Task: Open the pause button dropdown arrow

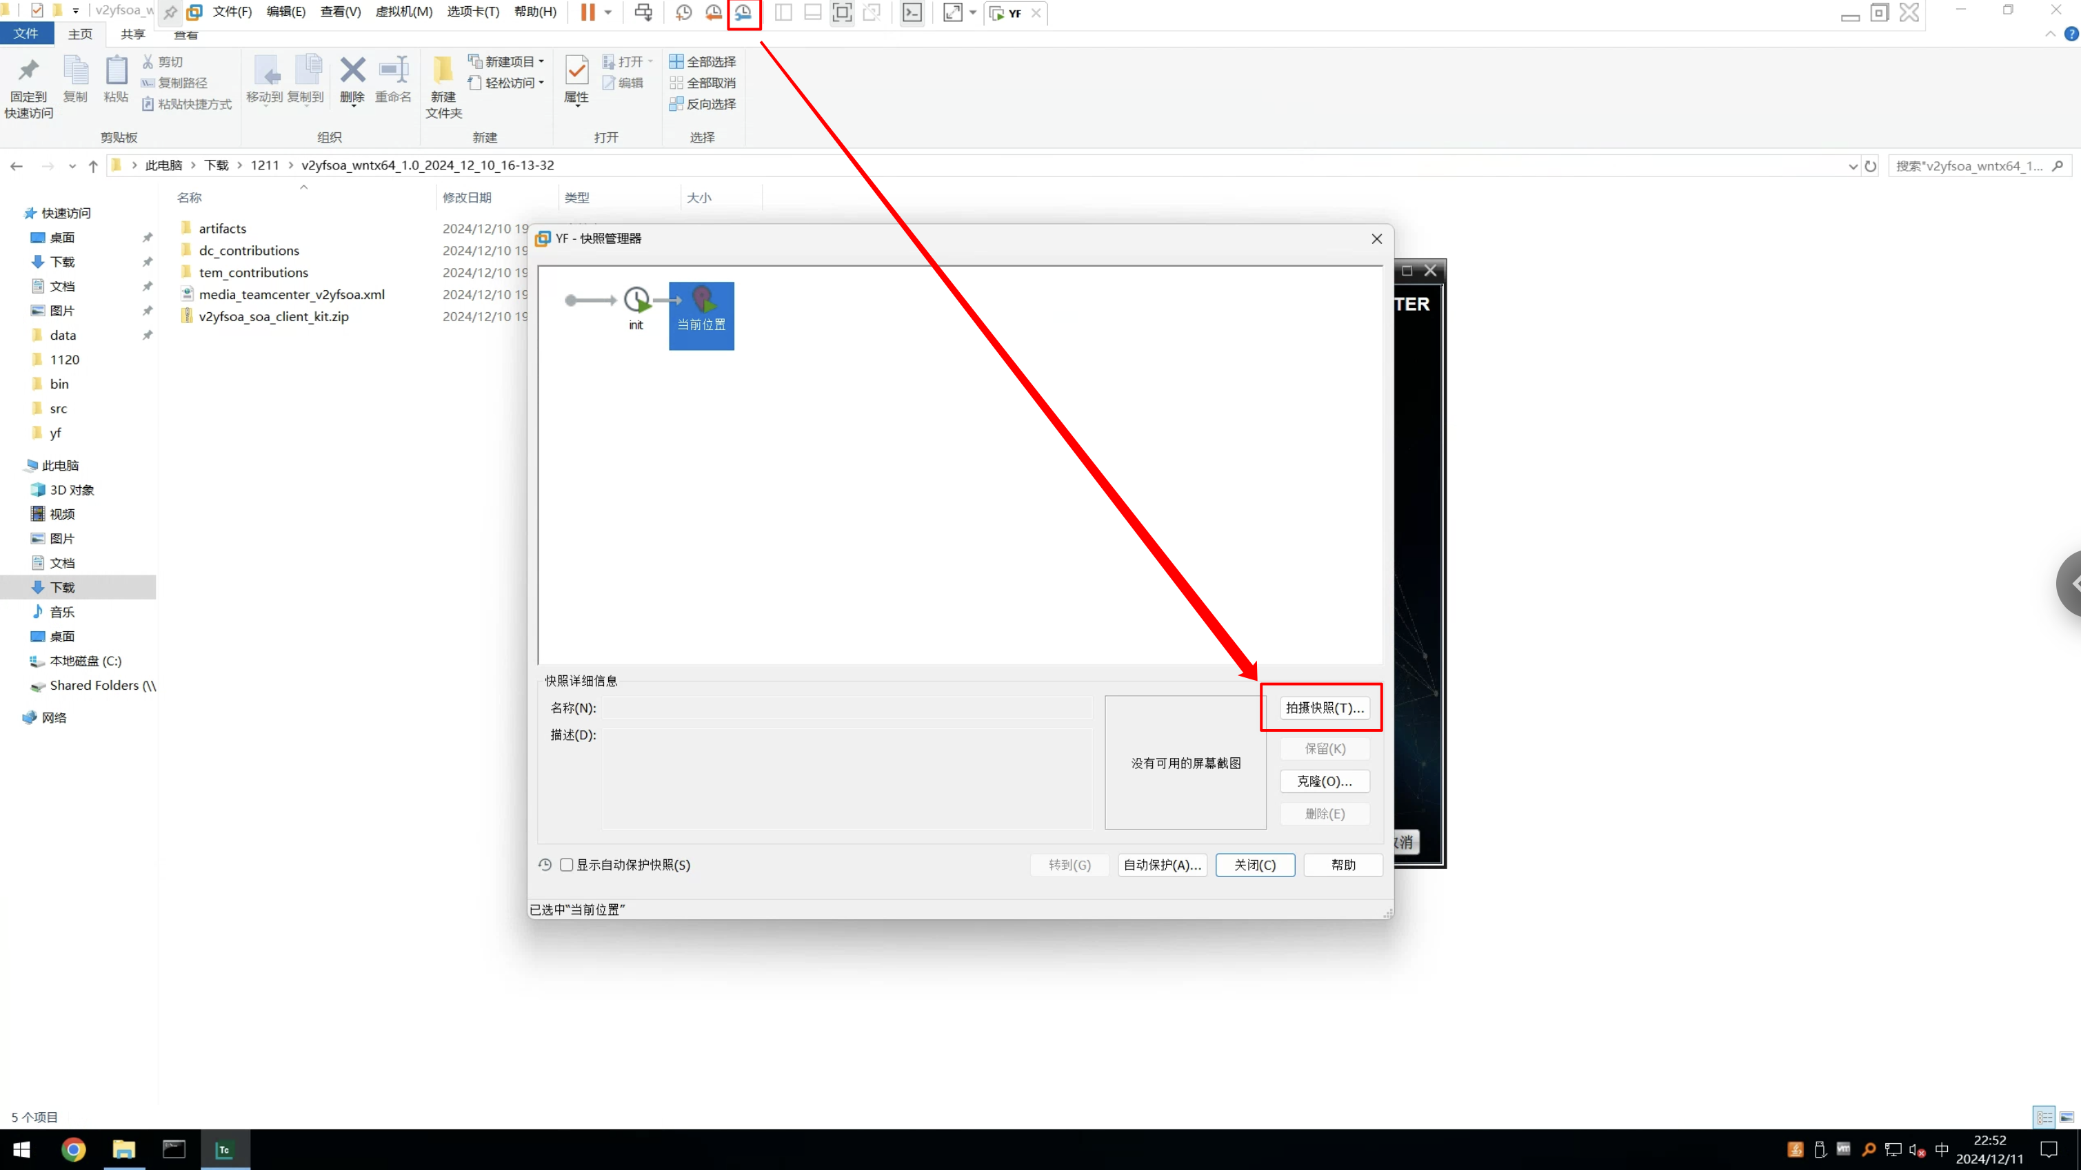Action: pyautogui.click(x=608, y=13)
